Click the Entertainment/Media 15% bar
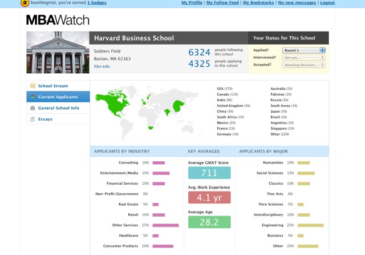 [161, 173]
